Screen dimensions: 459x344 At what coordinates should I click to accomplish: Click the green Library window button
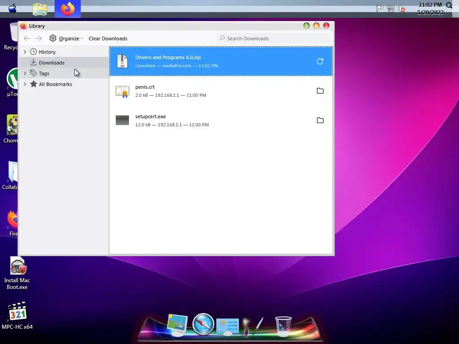pos(307,26)
